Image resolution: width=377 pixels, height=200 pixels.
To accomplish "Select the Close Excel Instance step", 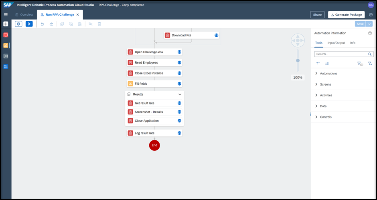I will pos(154,73).
